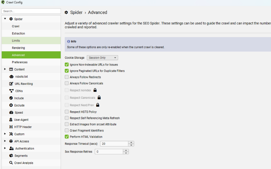The height and width of the screenshot is (169, 271).
Task: Go to the Rendering settings page
Action: tap(18, 48)
